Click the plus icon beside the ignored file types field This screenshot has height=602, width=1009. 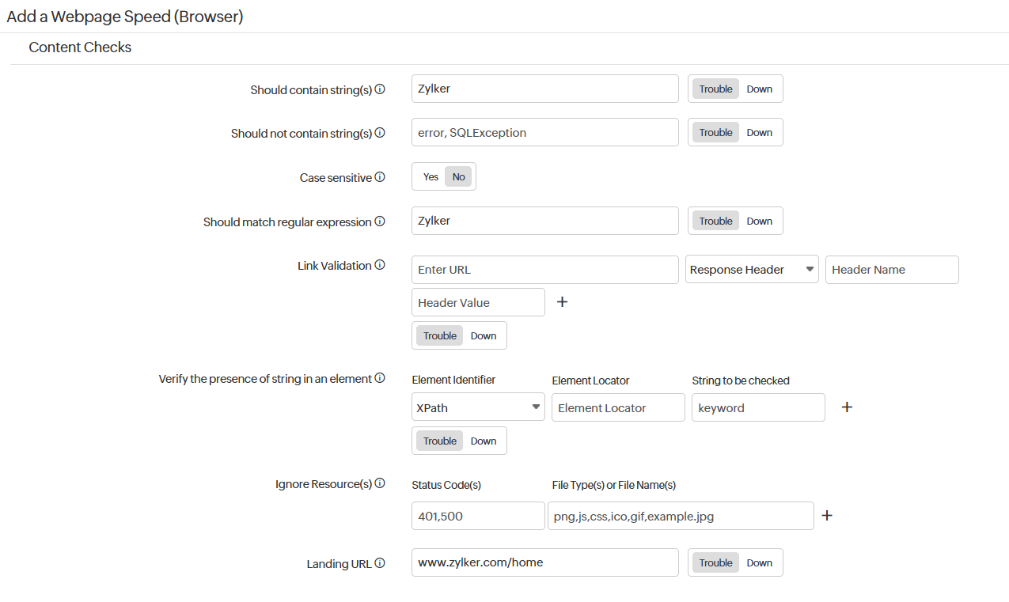(x=827, y=515)
